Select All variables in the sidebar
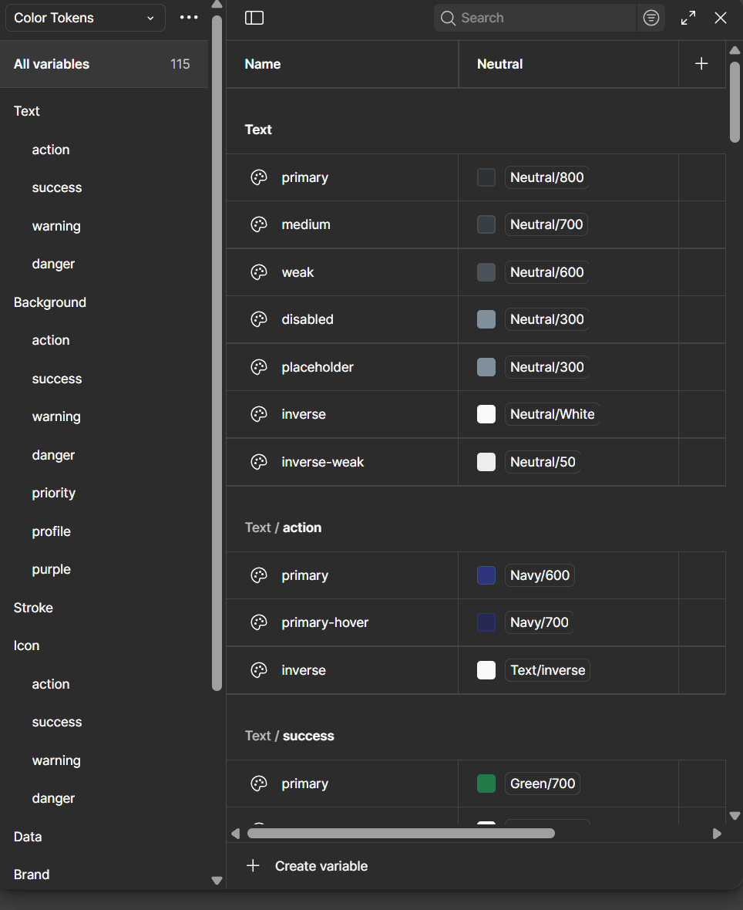The image size is (743, 910). coord(104,64)
